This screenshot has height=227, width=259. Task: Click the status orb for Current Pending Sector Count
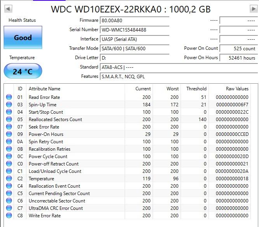tap(9, 193)
